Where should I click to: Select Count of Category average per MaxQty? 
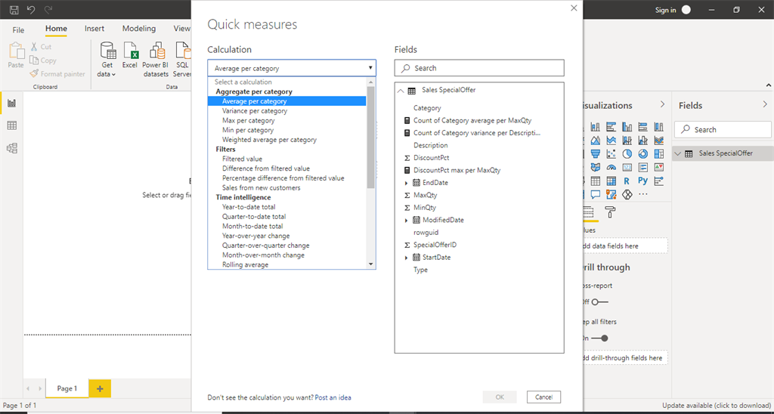472,120
